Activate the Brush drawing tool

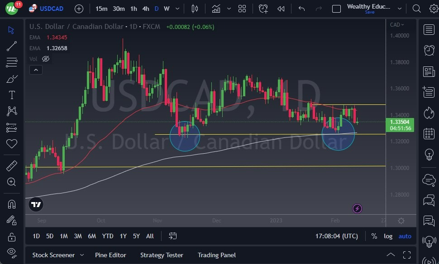(x=11, y=79)
